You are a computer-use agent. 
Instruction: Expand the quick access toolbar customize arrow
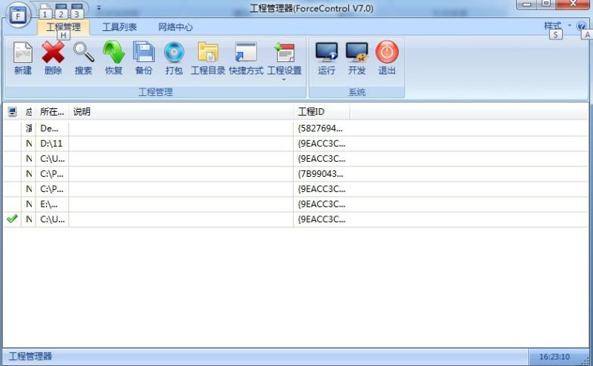click(x=99, y=8)
